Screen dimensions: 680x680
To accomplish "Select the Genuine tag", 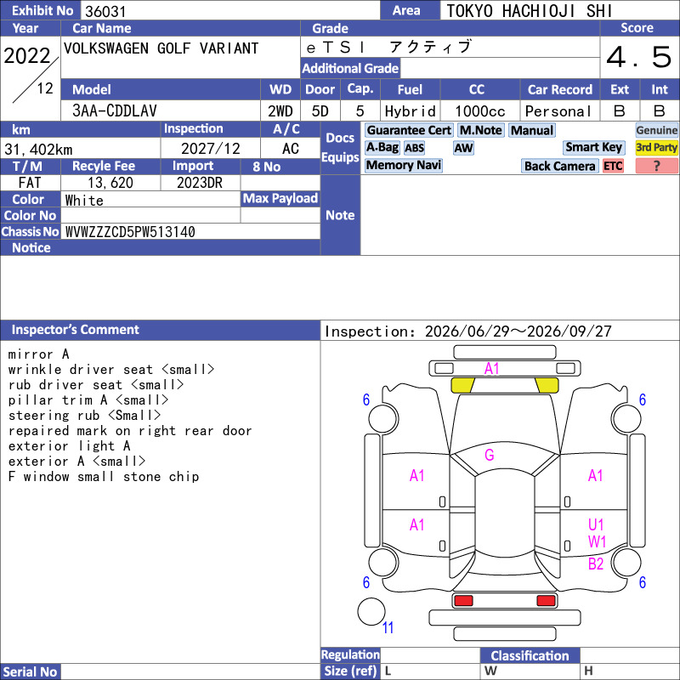I will pos(656,130).
